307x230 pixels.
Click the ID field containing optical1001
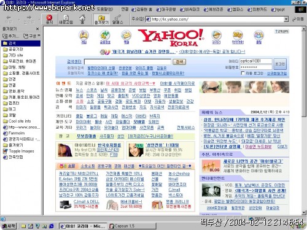click(x=256, y=61)
